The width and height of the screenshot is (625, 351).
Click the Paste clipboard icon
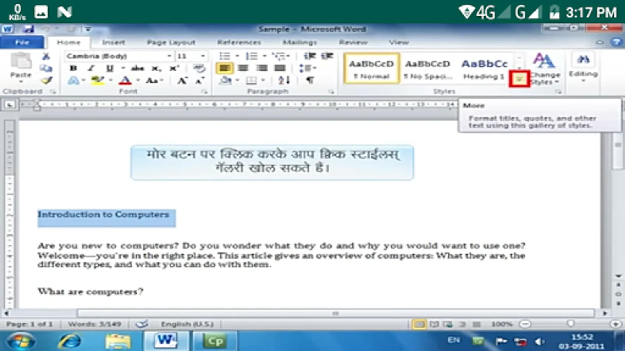(x=21, y=61)
